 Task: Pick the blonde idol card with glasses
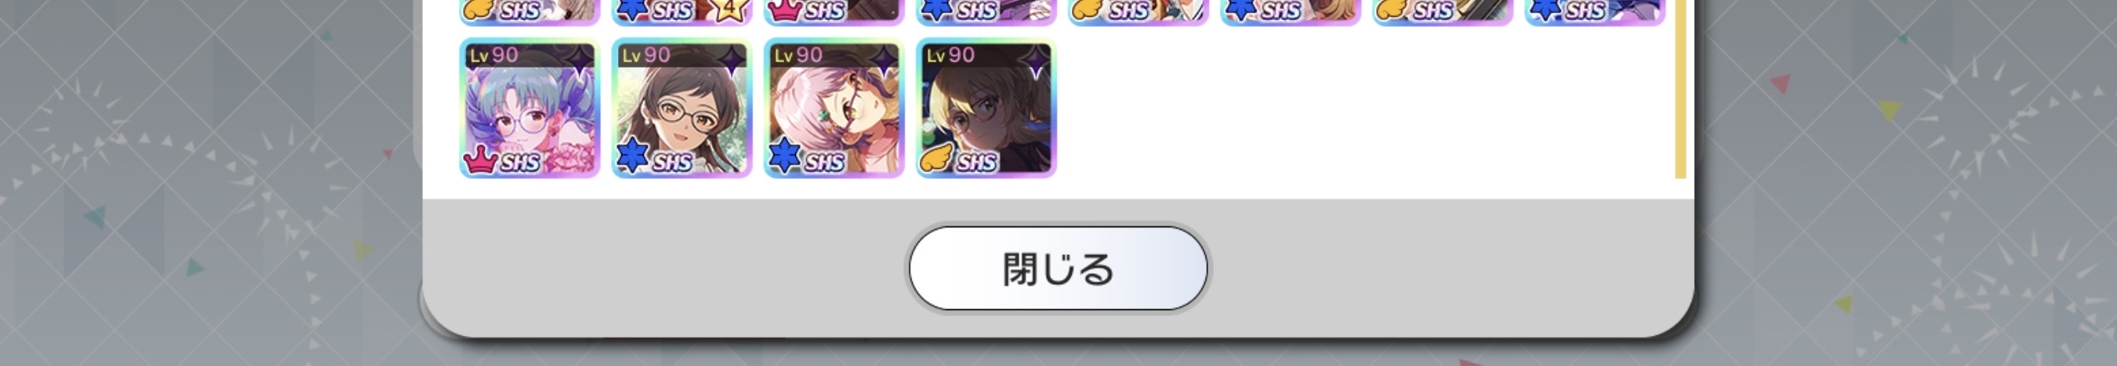pyautogui.click(x=986, y=108)
